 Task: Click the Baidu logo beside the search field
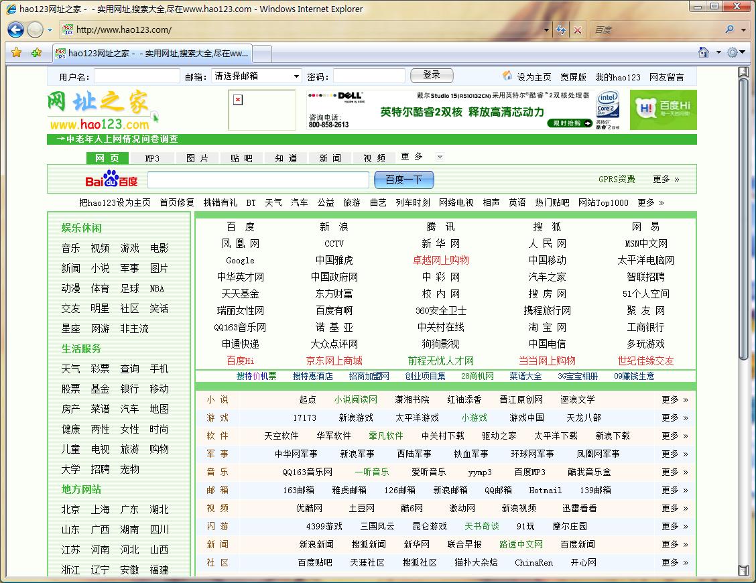point(111,180)
